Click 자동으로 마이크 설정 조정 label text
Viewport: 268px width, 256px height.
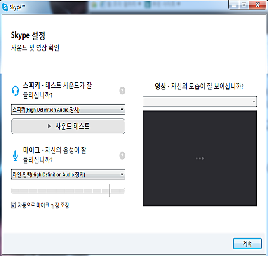click(43, 205)
